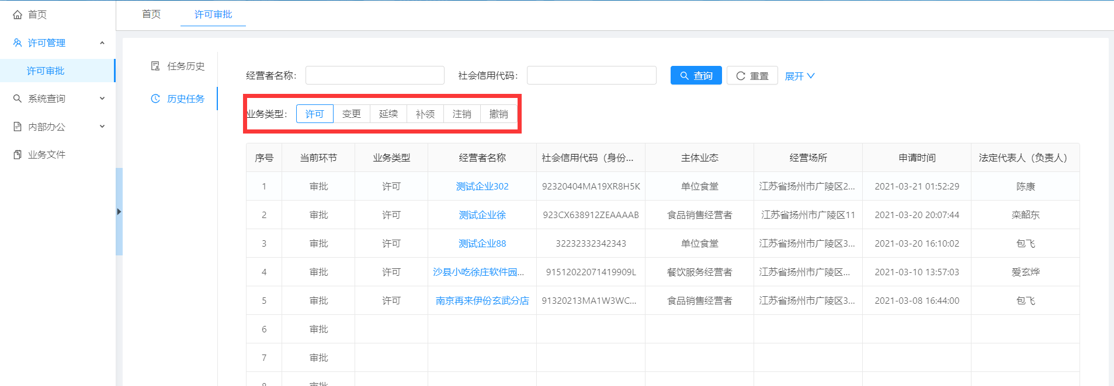The height and width of the screenshot is (386, 1114).
Task: Click the 历史任务 clock icon
Action: (x=155, y=99)
